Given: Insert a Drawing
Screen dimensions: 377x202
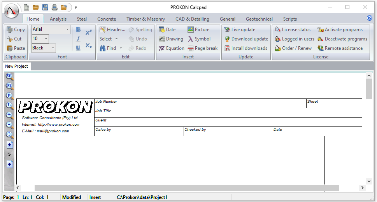Looking at the screenshot, I should [x=171, y=39].
